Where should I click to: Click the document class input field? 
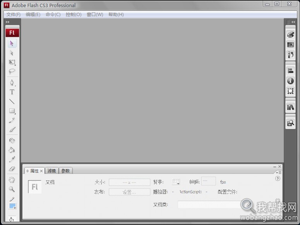pos(209,205)
